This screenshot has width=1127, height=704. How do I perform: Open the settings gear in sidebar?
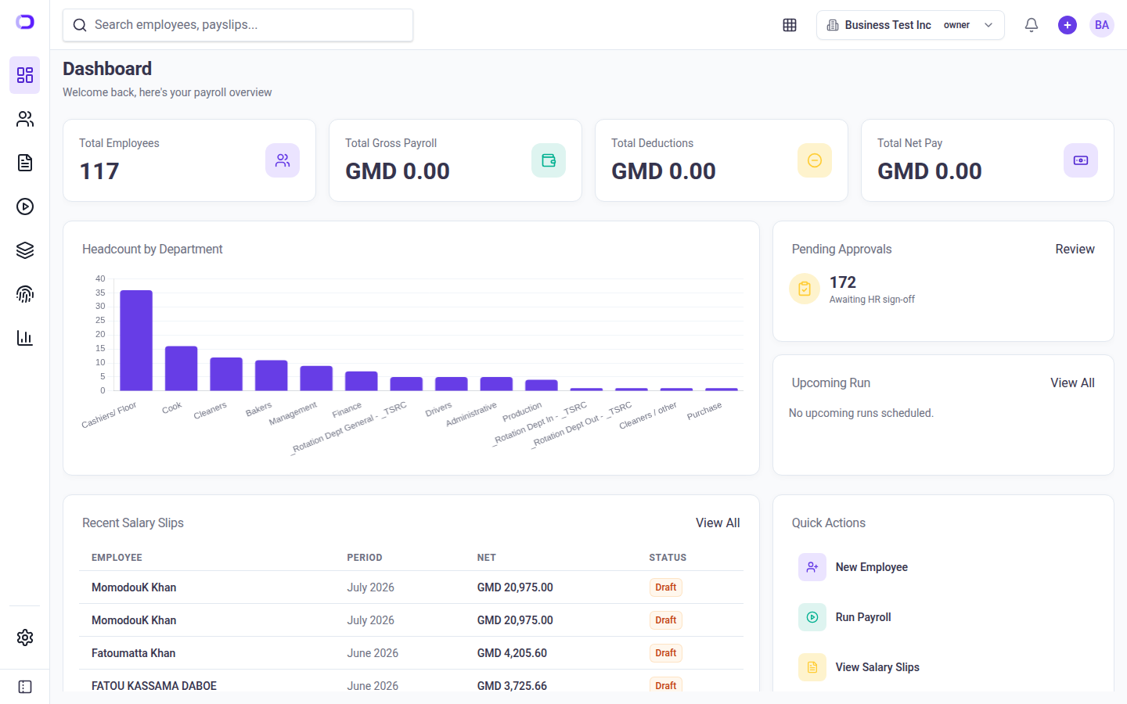coord(25,638)
